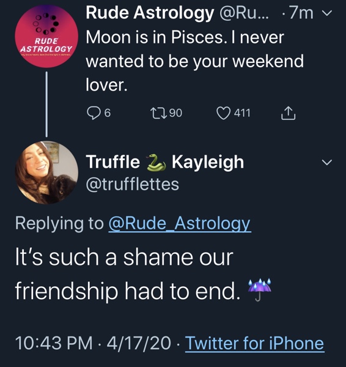Expand Rude Astrology tweet options chevron
The height and width of the screenshot is (367, 346).
(327, 13)
